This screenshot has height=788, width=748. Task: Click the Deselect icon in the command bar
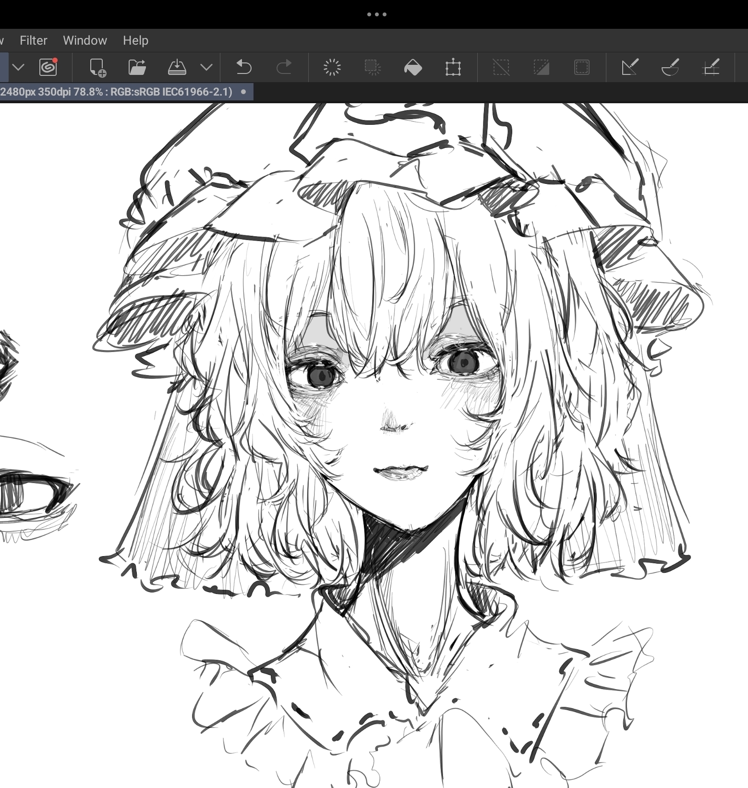(x=501, y=67)
